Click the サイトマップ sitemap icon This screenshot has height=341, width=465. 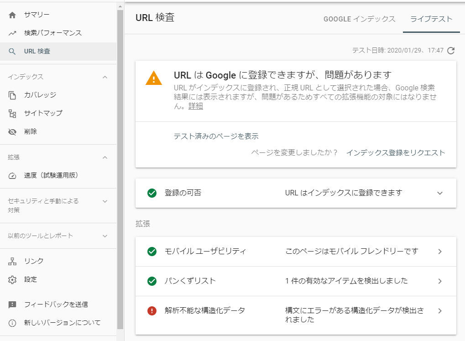[x=12, y=113]
